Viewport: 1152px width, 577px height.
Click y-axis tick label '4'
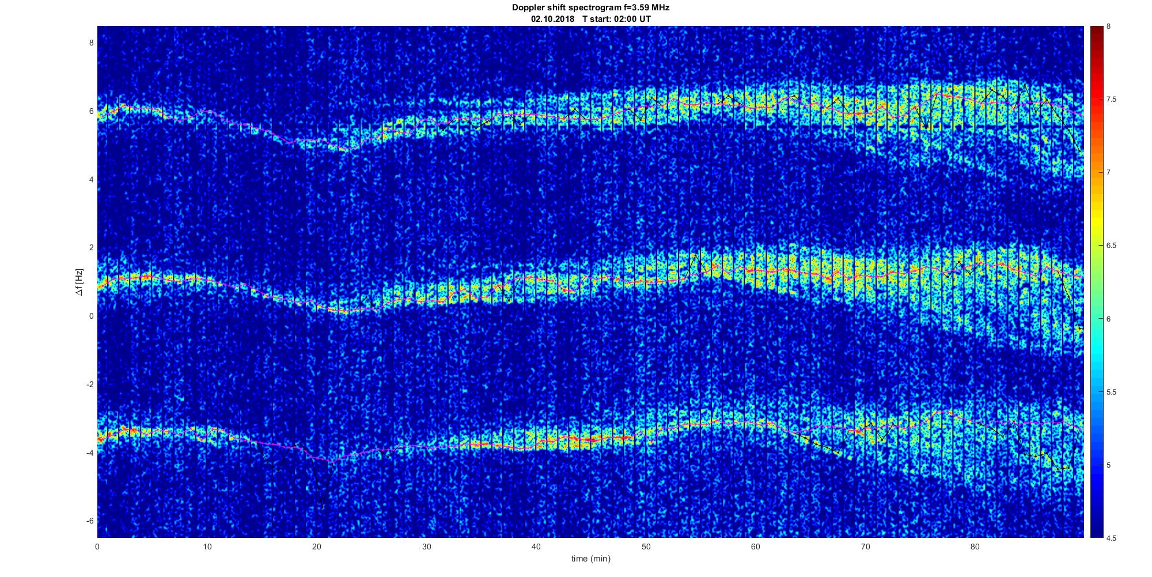[x=91, y=179]
